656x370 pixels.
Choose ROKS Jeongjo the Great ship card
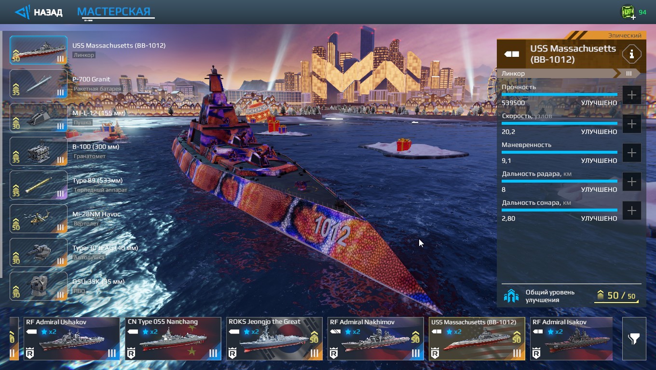[x=274, y=339]
